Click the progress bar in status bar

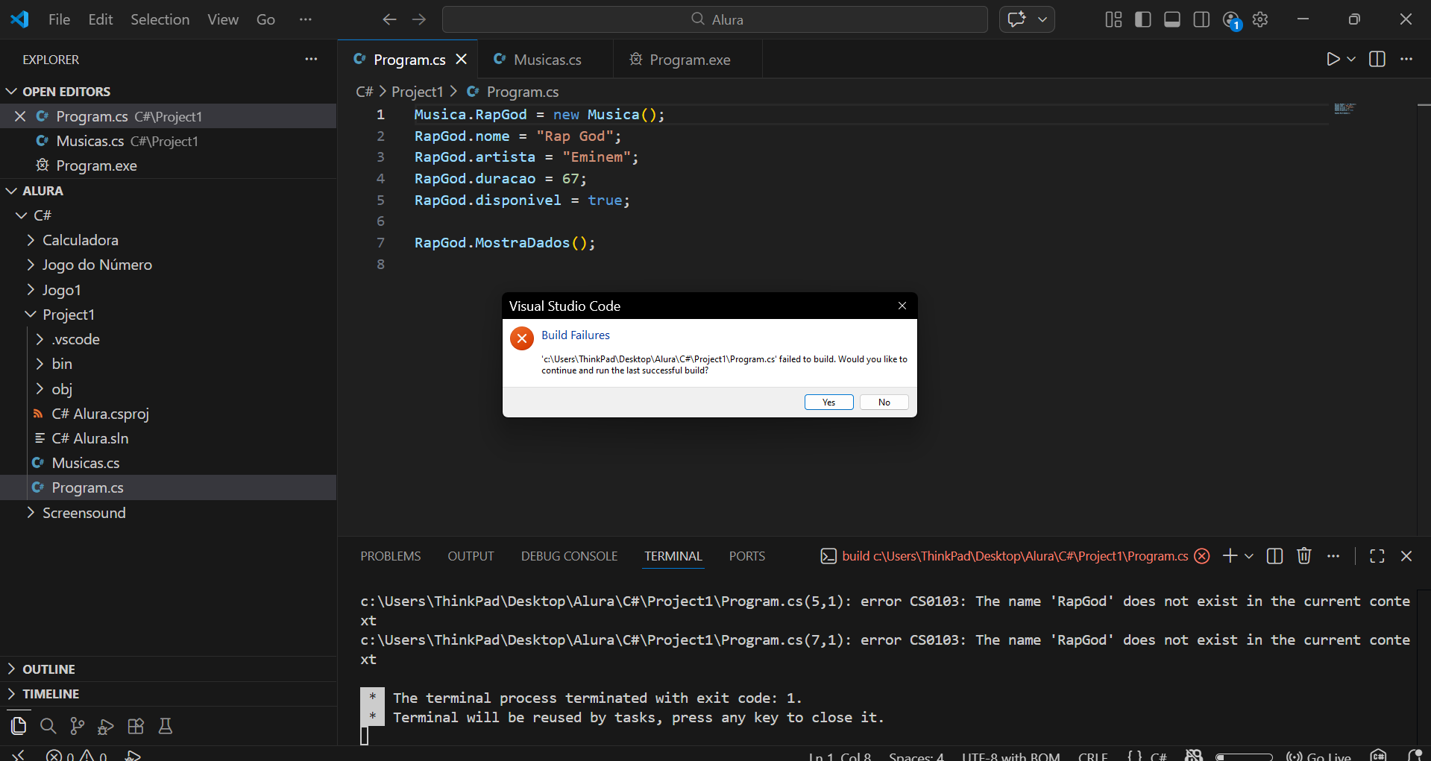pyautogui.click(x=1244, y=757)
